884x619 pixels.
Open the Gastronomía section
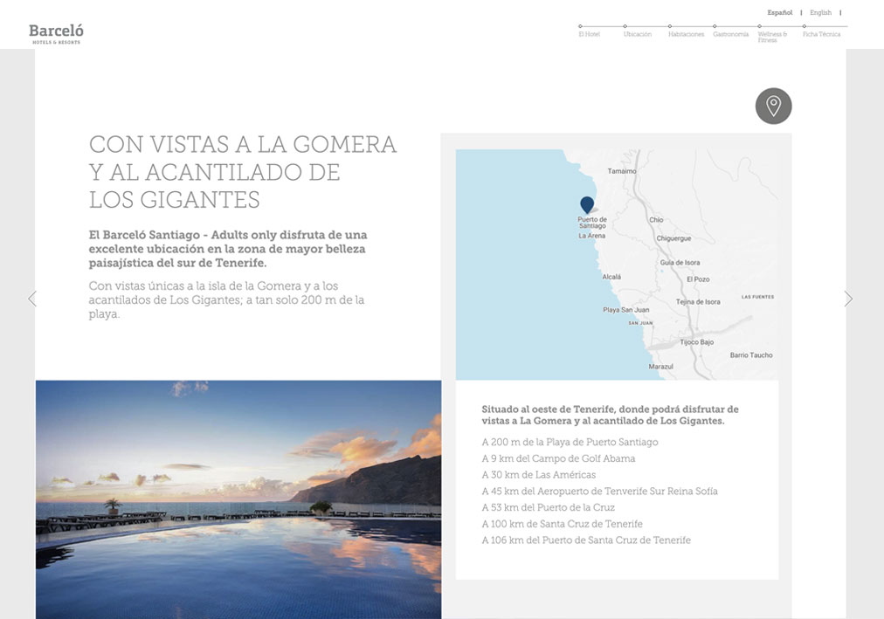click(730, 34)
